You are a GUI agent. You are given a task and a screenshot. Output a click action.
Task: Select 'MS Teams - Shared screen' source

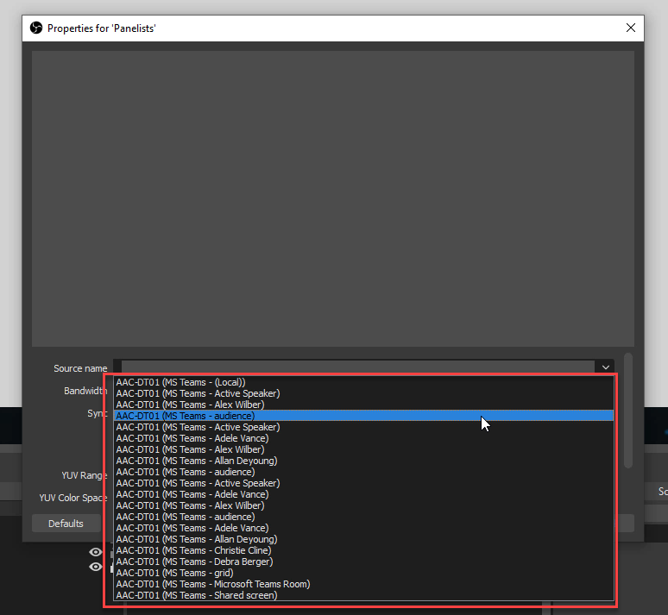pyautogui.click(x=364, y=595)
